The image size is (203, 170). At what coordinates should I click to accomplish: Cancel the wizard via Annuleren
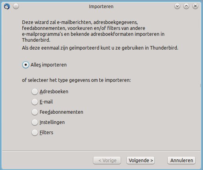click(181, 160)
